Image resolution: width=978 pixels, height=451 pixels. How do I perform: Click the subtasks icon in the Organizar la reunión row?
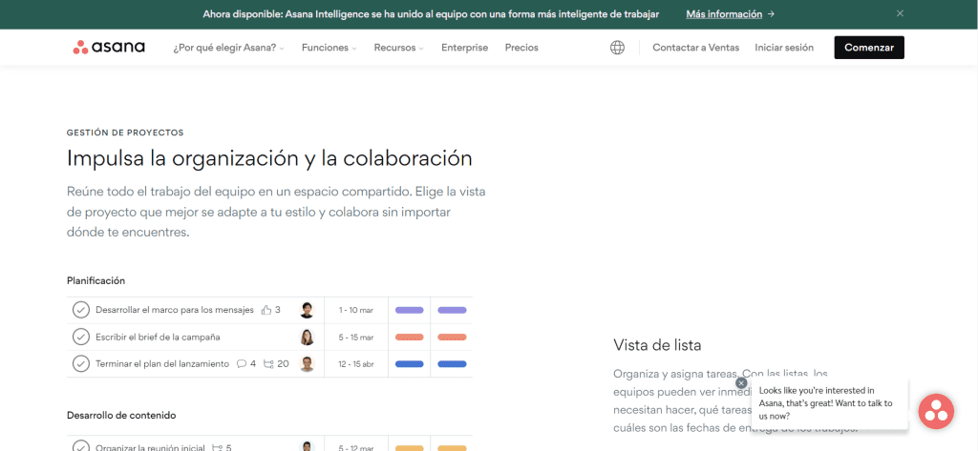(x=218, y=447)
